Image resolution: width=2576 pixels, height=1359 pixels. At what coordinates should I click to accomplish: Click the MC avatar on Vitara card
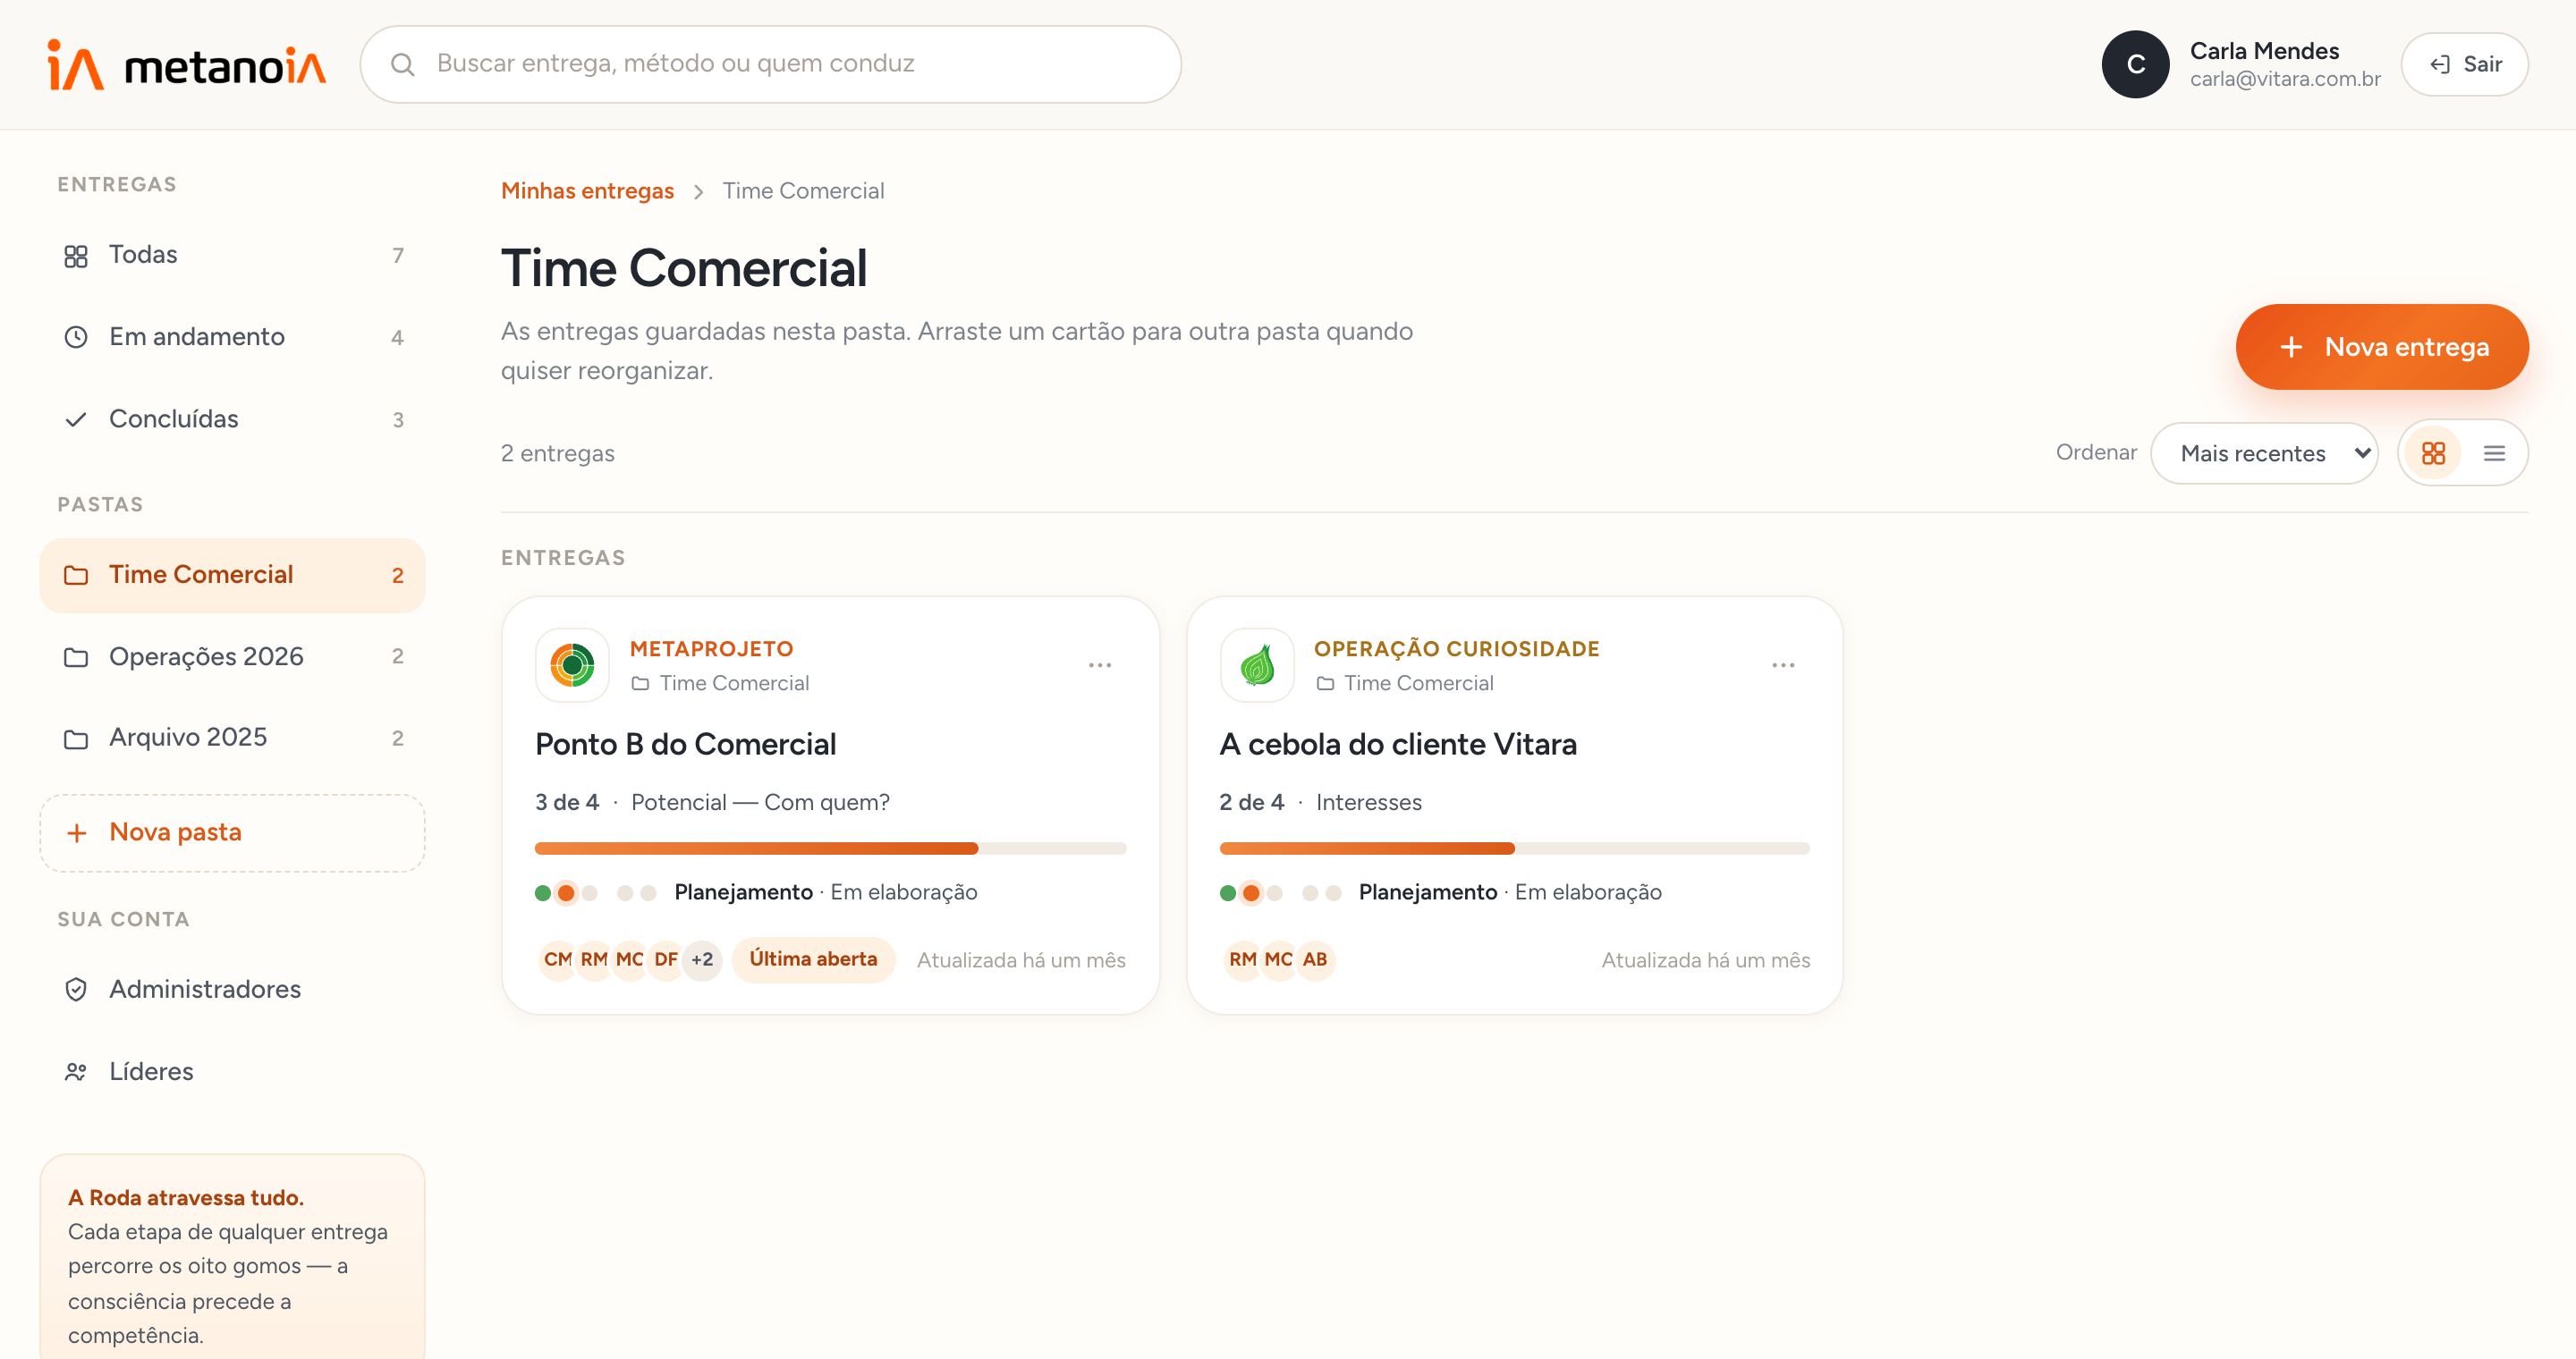[1279, 959]
